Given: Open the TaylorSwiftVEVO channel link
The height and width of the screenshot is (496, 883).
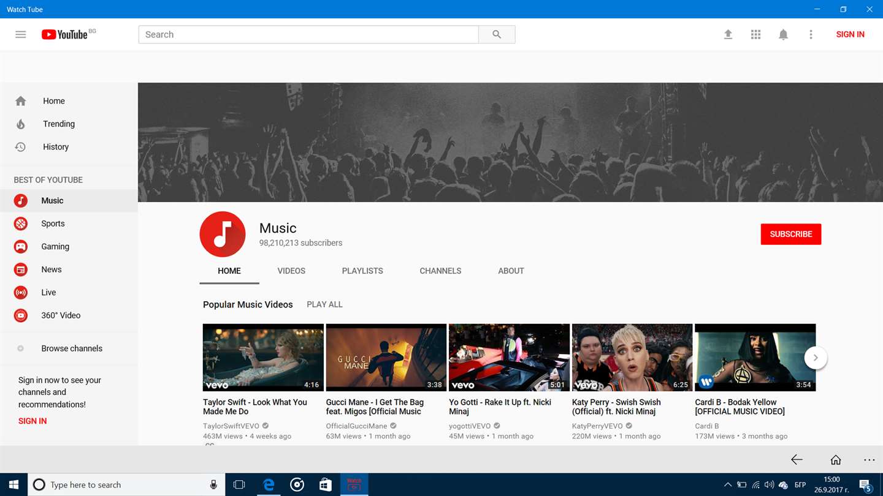Looking at the screenshot, I should pyautogui.click(x=231, y=426).
